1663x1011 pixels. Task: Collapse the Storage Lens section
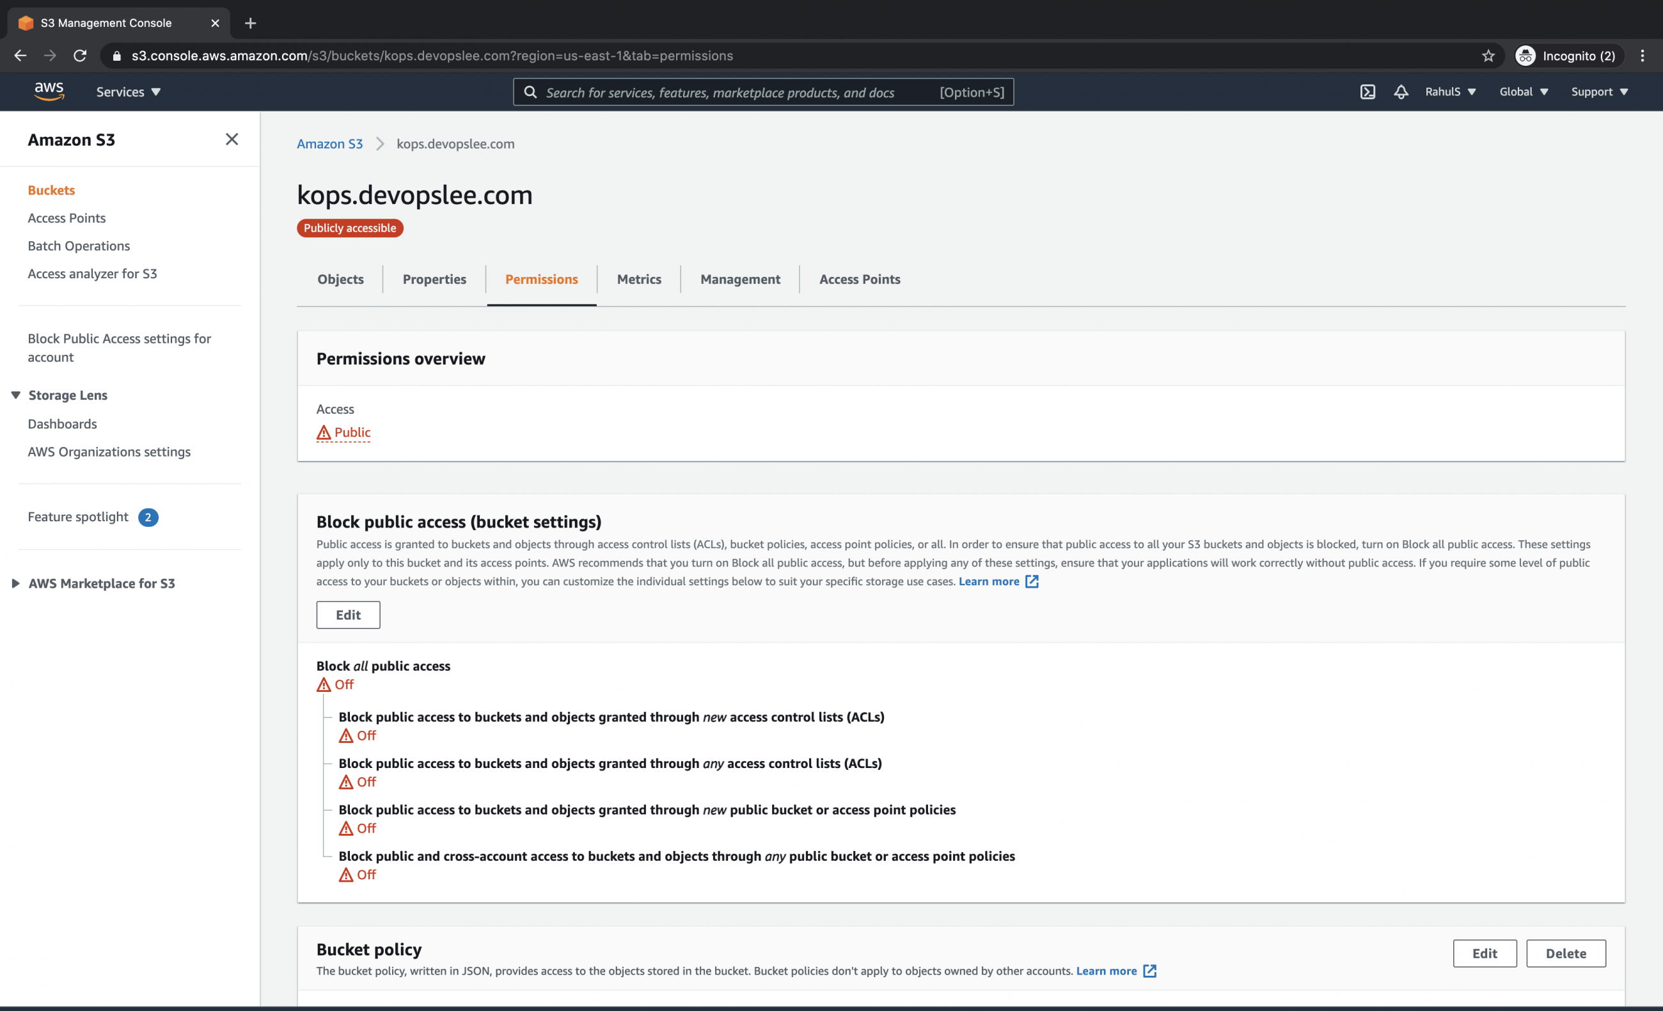click(x=15, y=395)
